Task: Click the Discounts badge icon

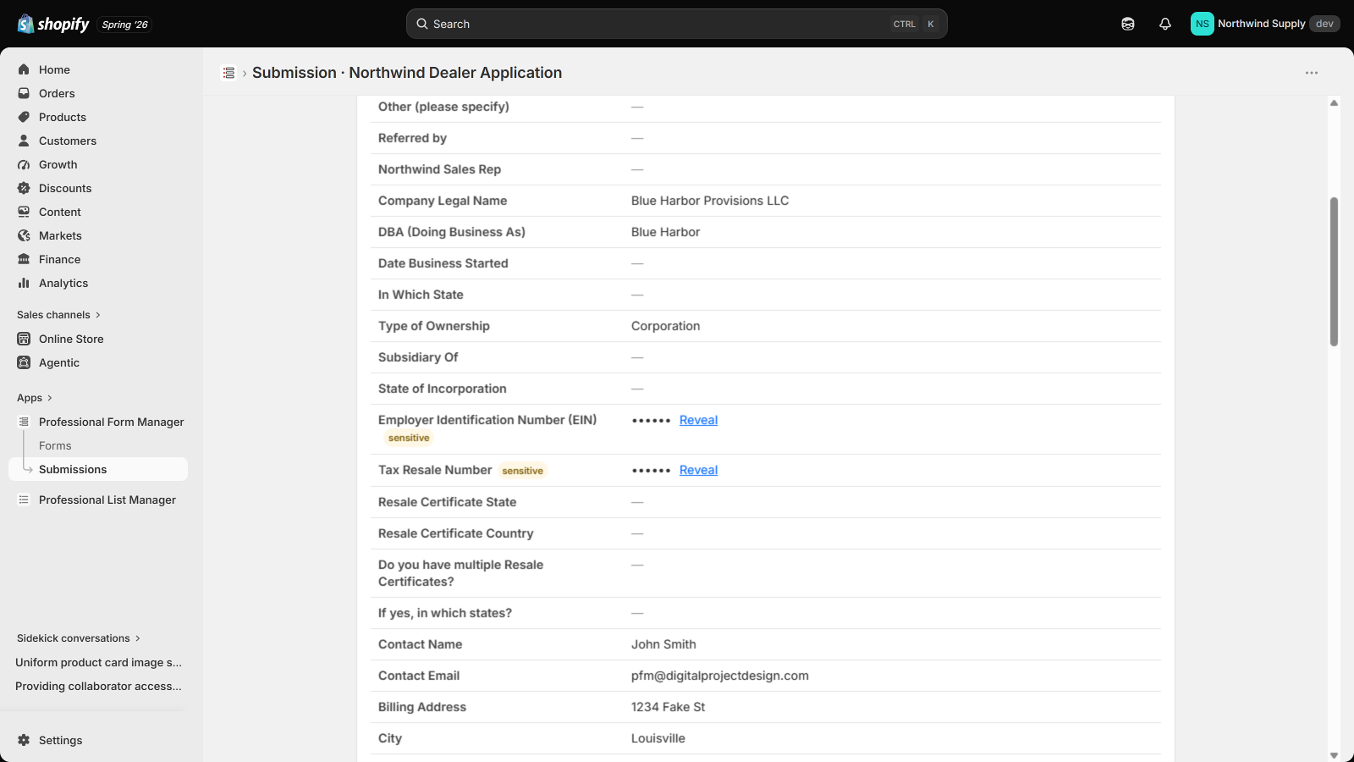Action: tap(24, 188)
